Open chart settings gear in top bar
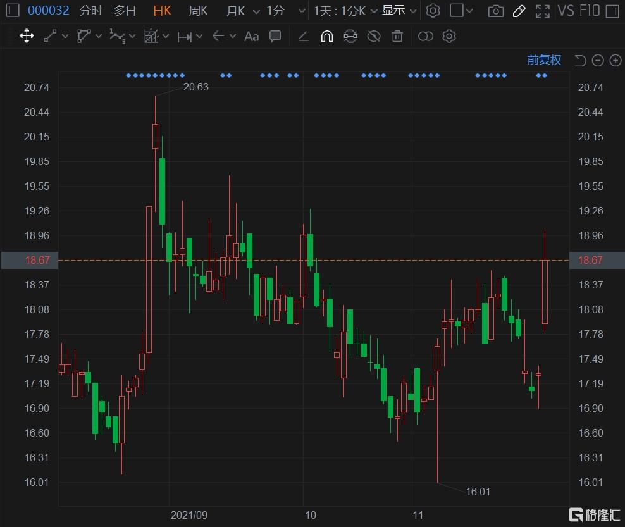 click(433, 10)
